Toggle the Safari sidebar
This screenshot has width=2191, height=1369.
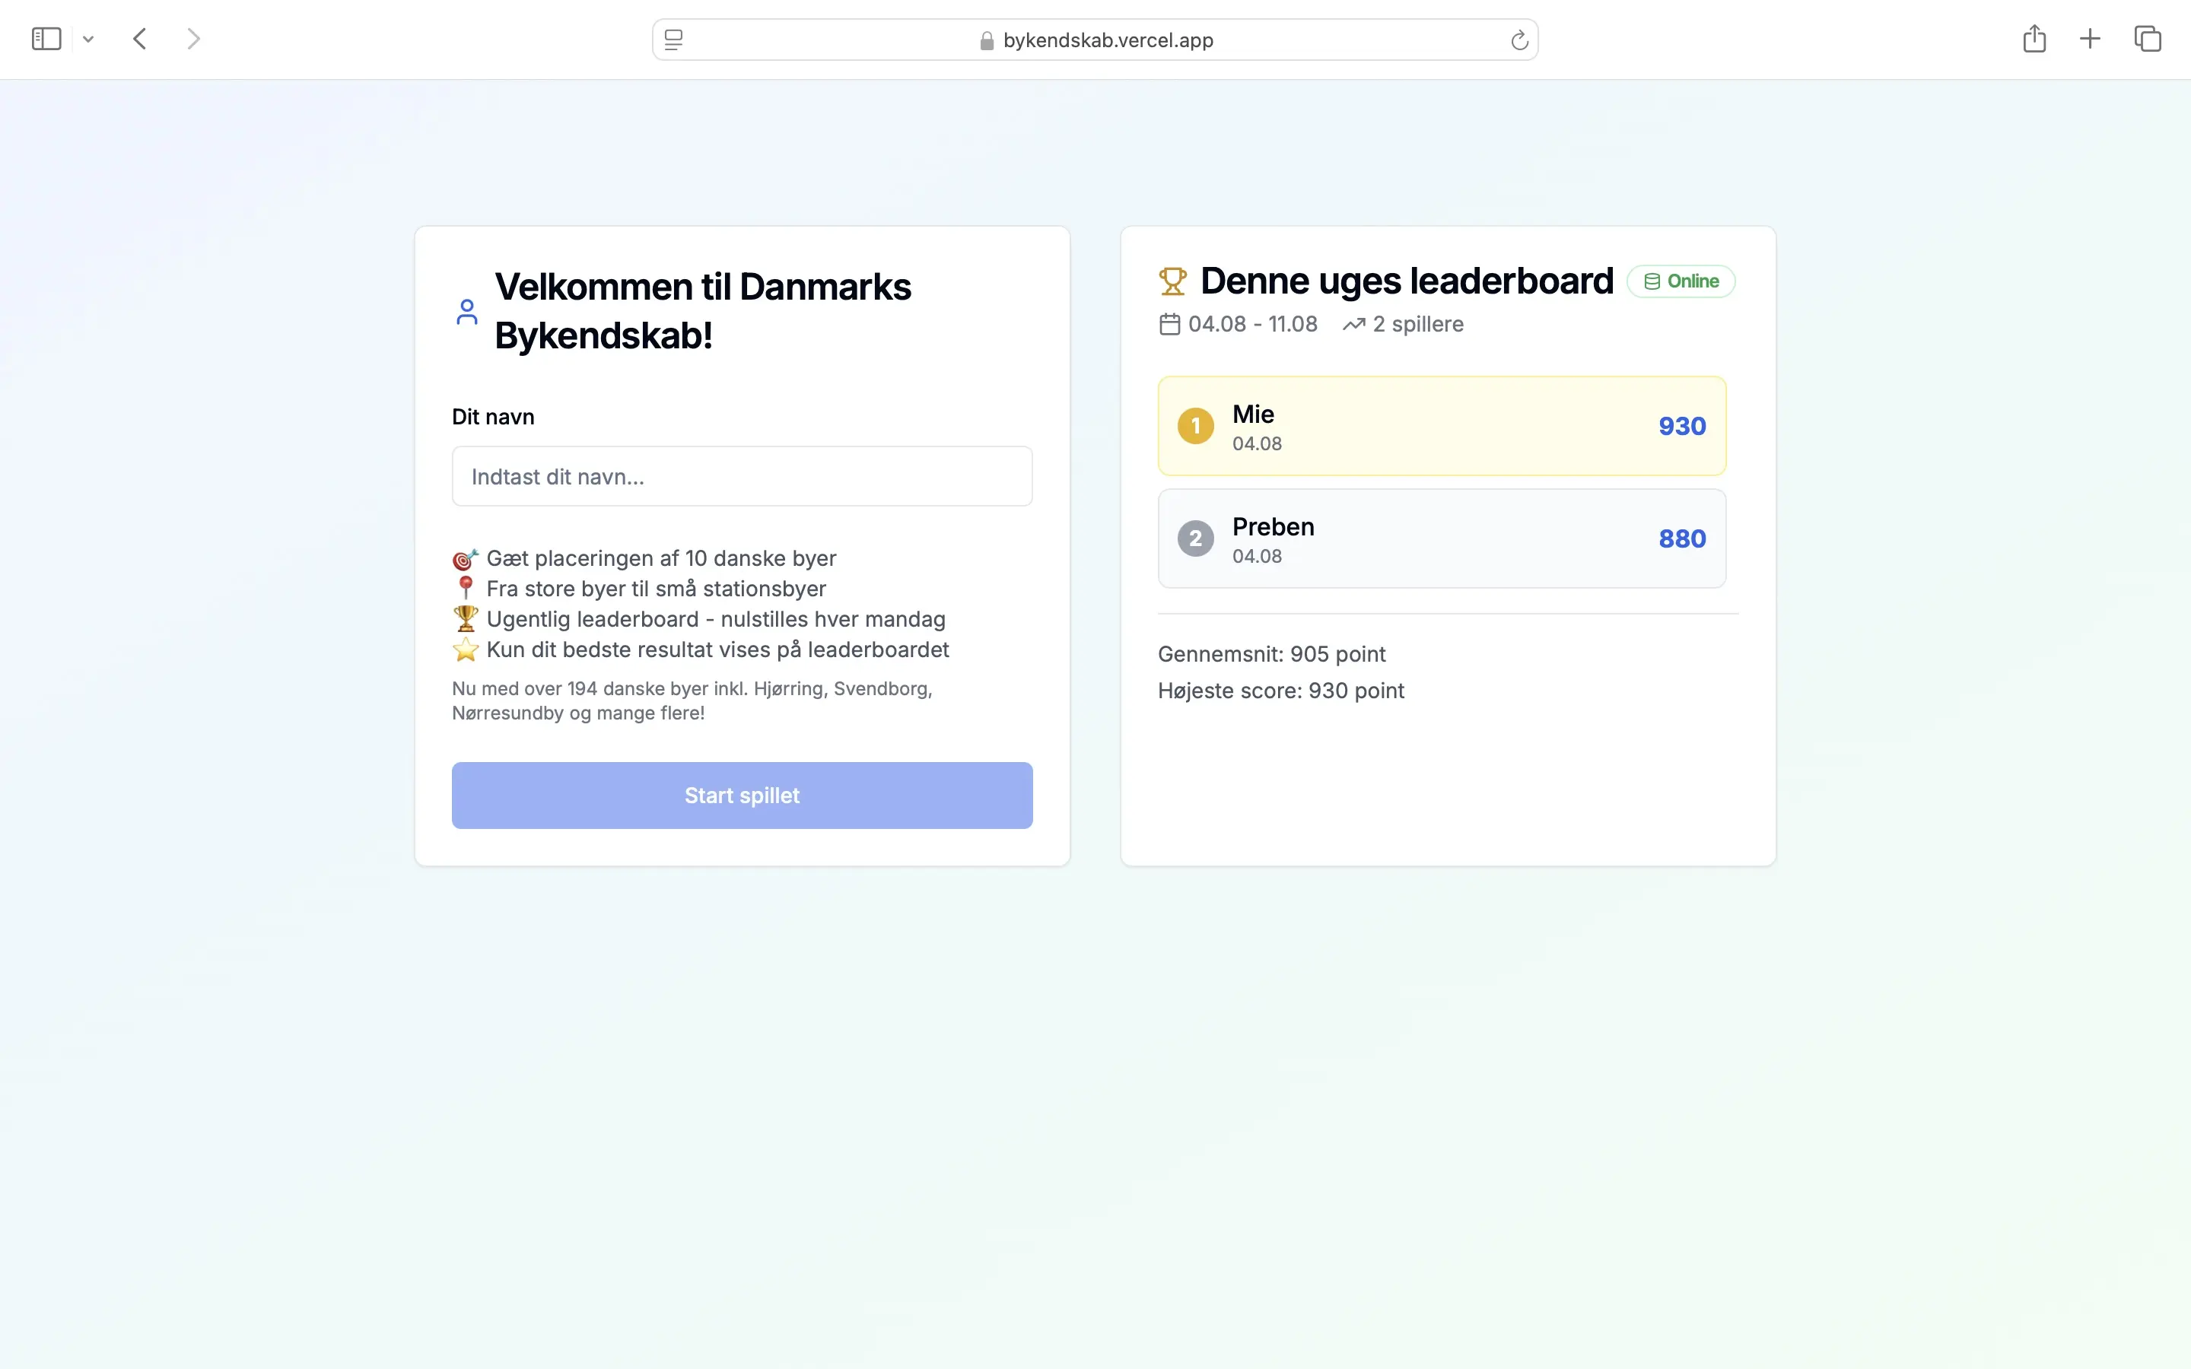click(x=47, y=38)
